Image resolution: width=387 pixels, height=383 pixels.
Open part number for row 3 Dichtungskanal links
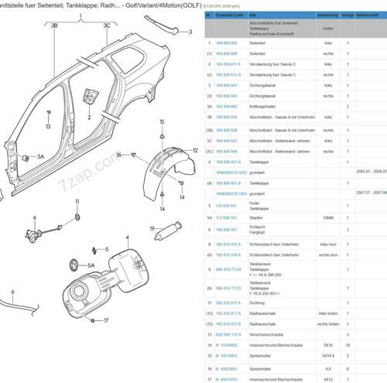pyautogui.click(x=227, y=85)
